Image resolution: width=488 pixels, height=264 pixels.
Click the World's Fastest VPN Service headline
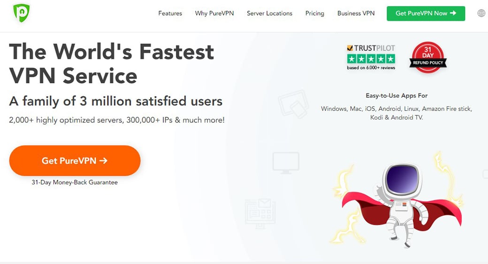click(111, 63)
